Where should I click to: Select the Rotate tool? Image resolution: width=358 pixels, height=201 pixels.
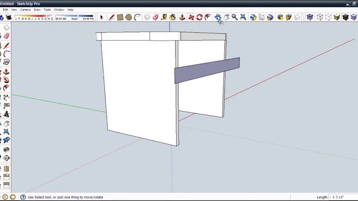[x=199, y=17]
